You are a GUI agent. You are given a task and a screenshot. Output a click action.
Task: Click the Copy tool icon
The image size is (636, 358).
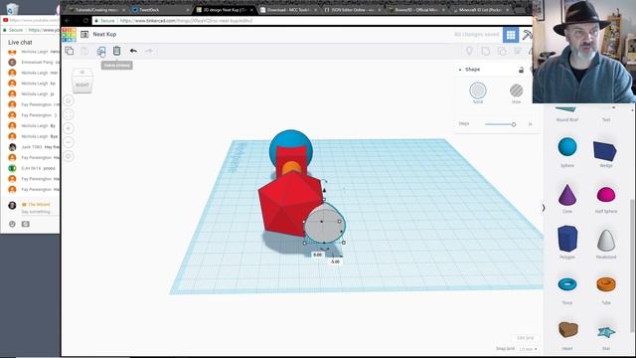click(70, 51)
